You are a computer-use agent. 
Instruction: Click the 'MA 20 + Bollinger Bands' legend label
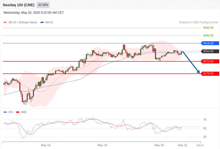(23, 22)
